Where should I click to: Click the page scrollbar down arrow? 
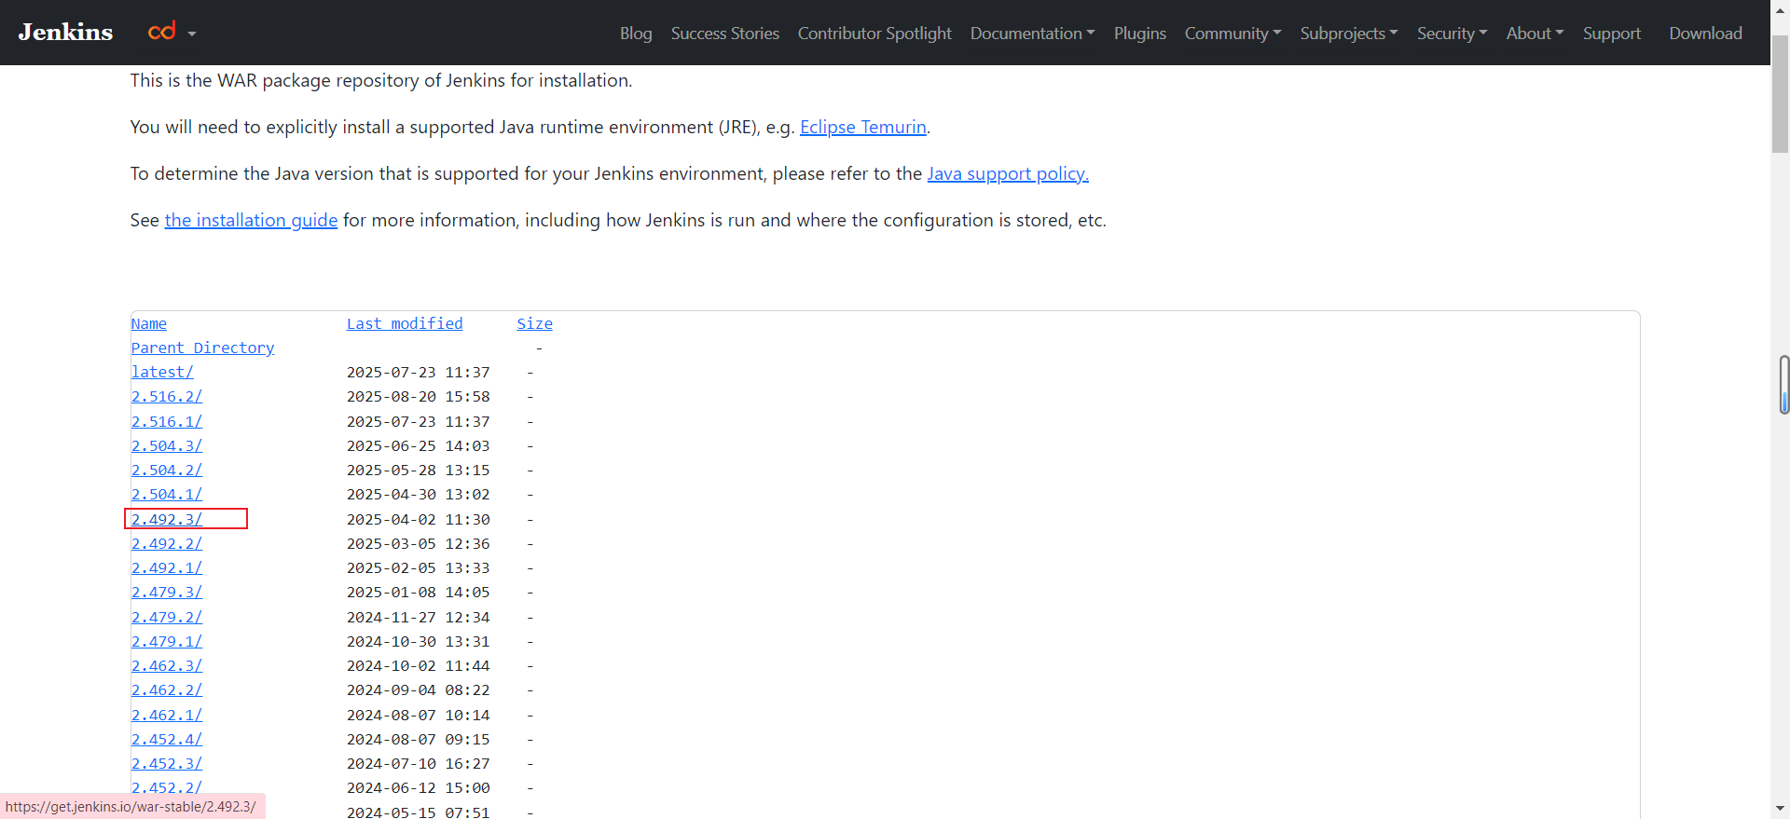coord(1781,810)
